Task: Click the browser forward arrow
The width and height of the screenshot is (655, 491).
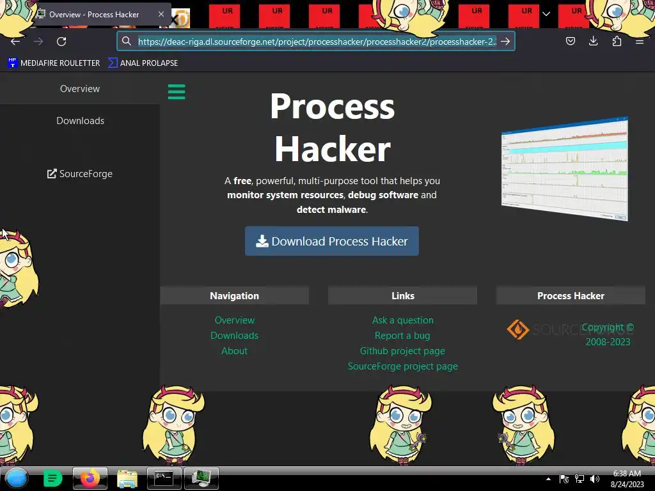Action: tap(38, 42)
